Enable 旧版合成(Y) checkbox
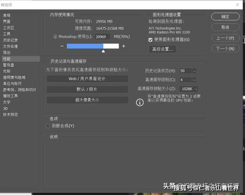This screenshot has width=245, height=195. click(48, 126)
